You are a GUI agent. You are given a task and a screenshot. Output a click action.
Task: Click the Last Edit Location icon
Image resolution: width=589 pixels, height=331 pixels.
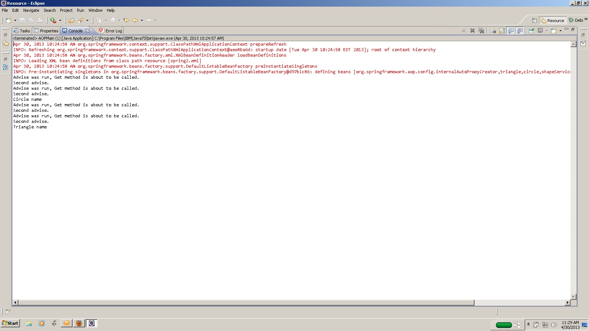pyautogui.click(x=126, y=20)
